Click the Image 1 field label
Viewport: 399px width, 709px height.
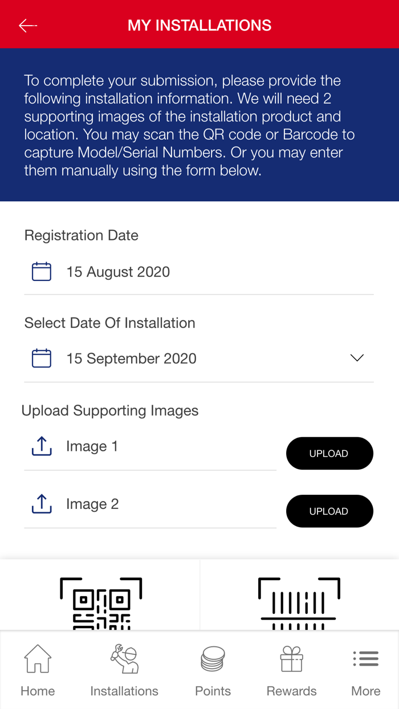click(92, 446)
